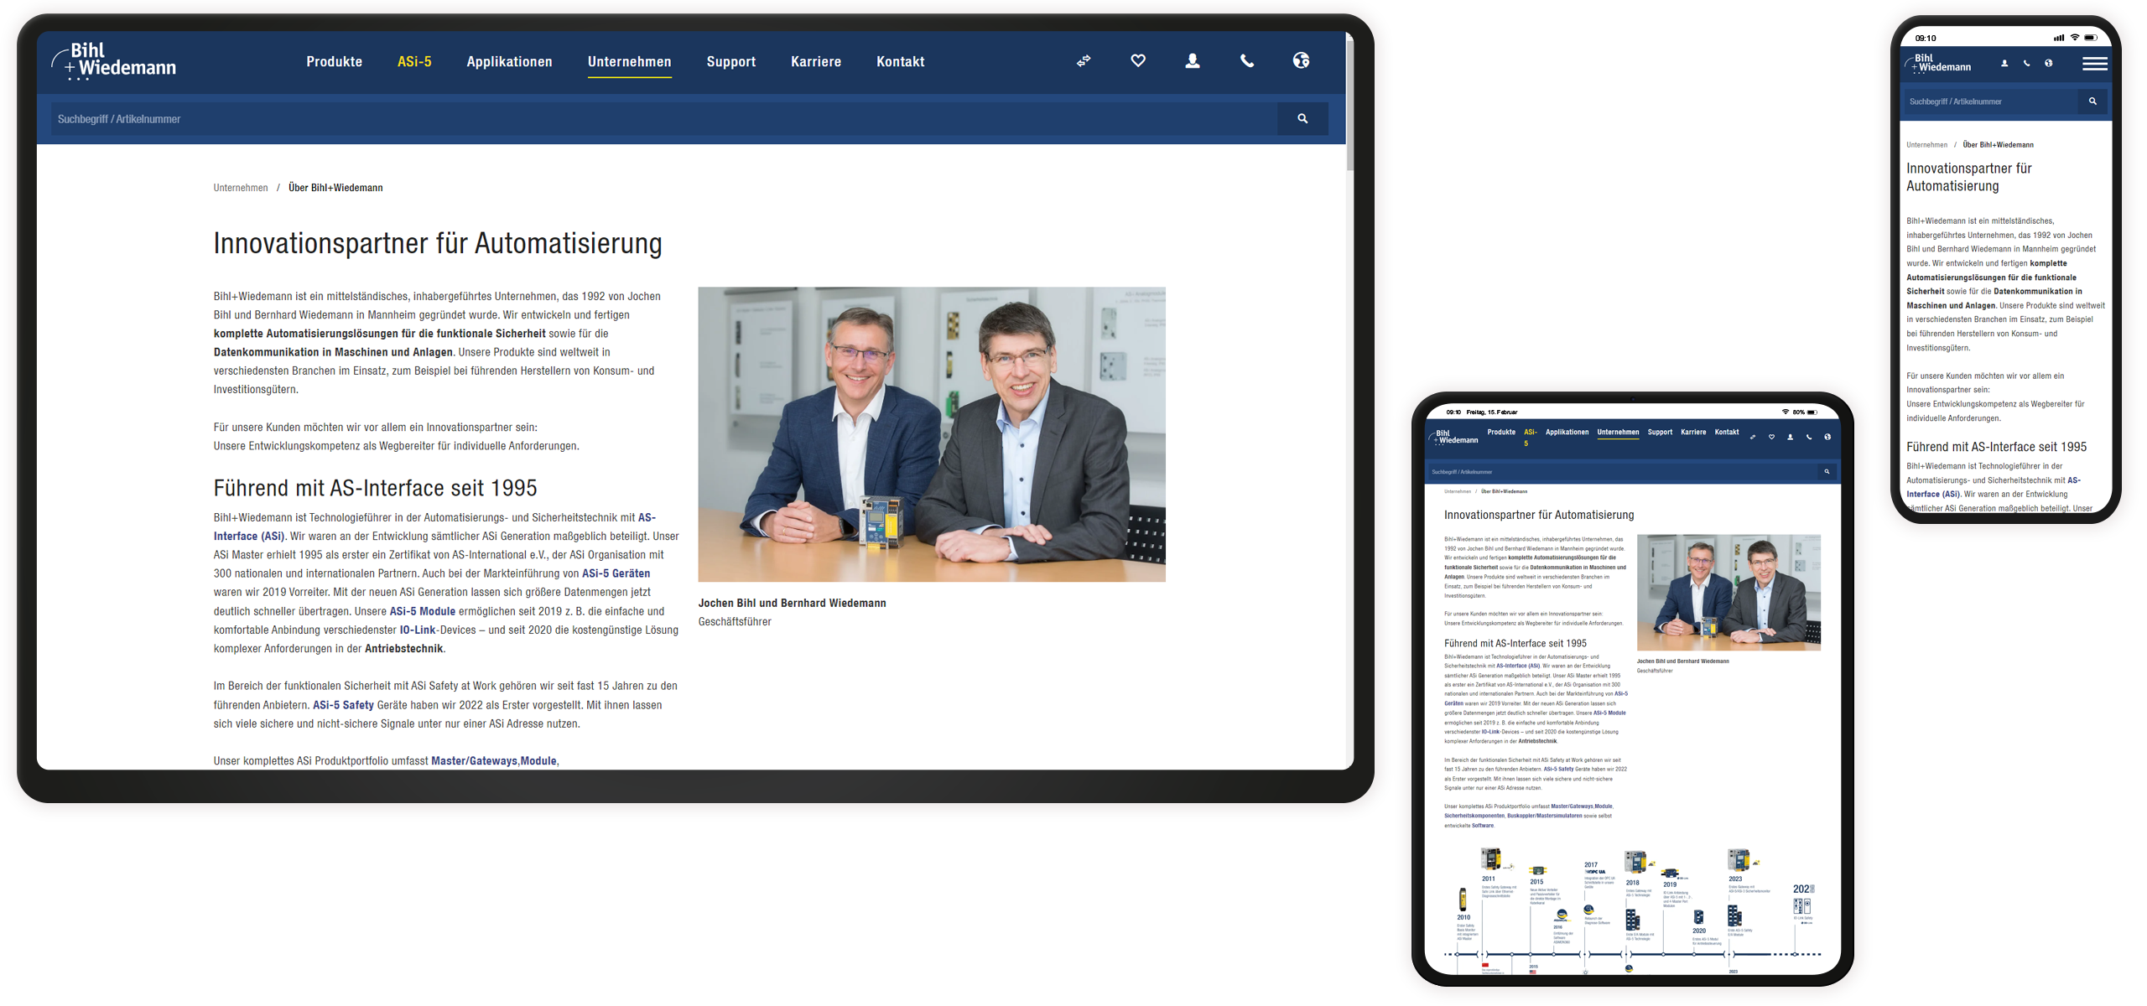Click the search icon in the tablet search bar
The image size is (2147, 1006).
coord(1827,471)
